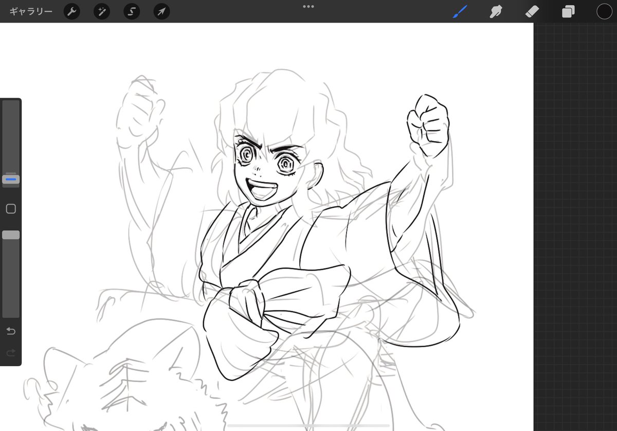Tap the square modify button in sidebar

(11, 209)
